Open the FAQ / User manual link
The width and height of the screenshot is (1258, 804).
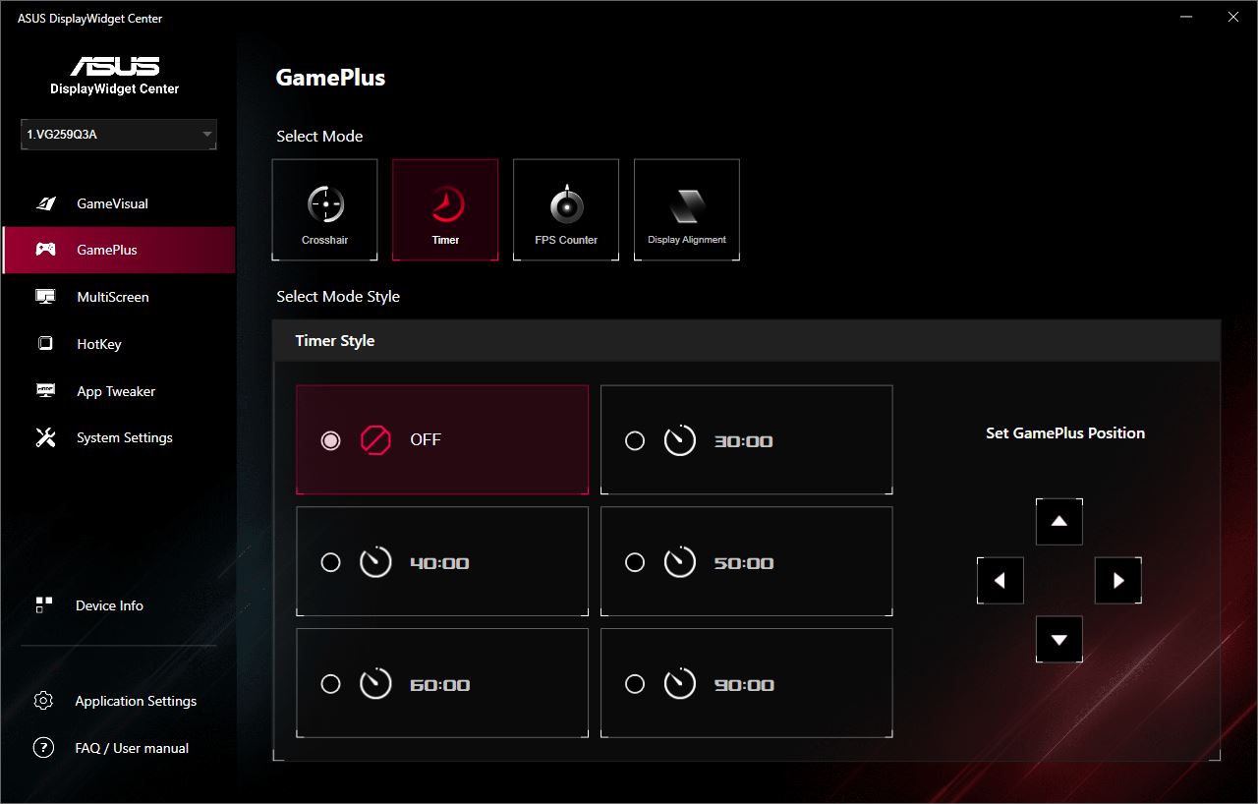pos(118,748)
